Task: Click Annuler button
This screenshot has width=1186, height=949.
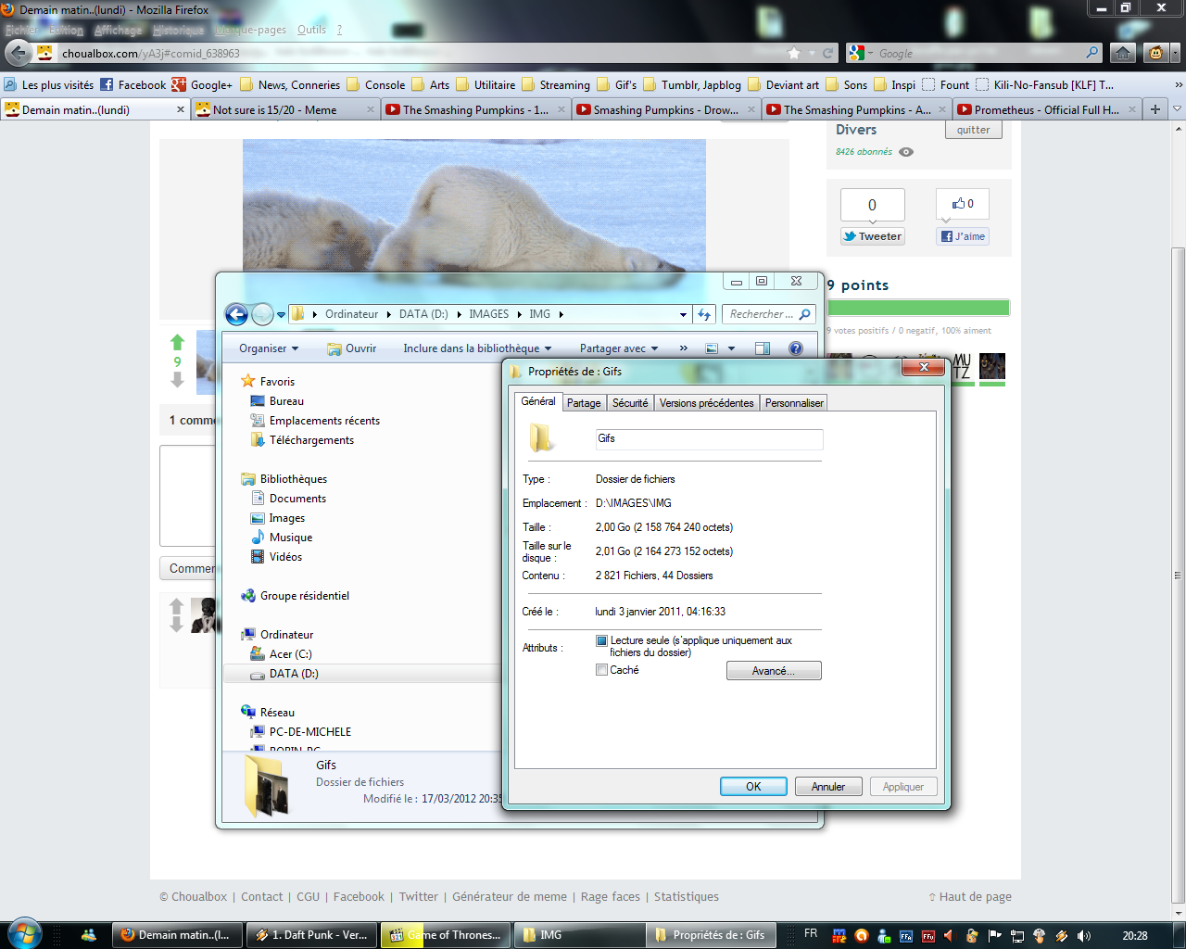Action: click(x=828, y=786)
